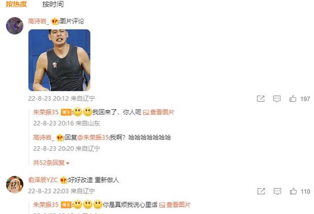314x214 pixels.
Task: Visit 朱荣振35 profile from first reply
Action: click(x=46, y=112)
